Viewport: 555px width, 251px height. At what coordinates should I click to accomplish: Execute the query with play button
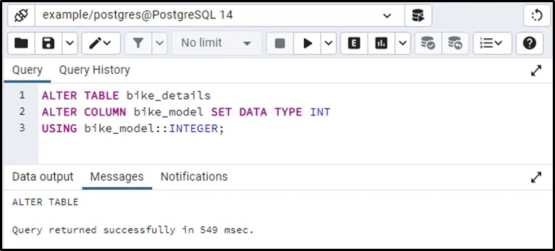(308, 43)
